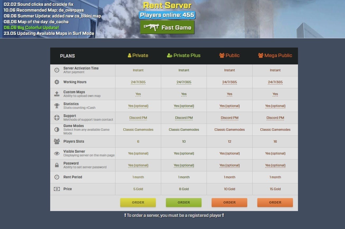
Task: Click the 6 player slots value
Action: 138,142
